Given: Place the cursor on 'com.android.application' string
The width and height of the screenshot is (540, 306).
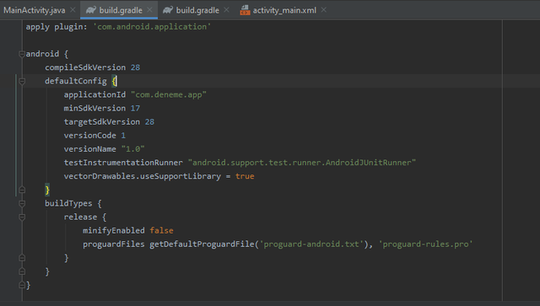Looking at the screenshot, I should [x=152, y=27].
